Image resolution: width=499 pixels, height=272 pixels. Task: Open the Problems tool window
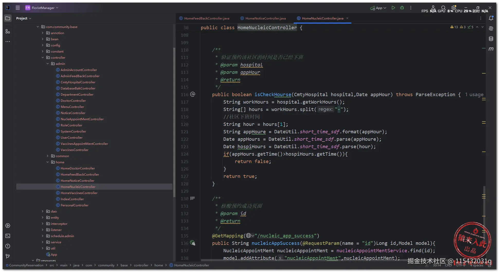pyautogui.click(x=8, y=246)
